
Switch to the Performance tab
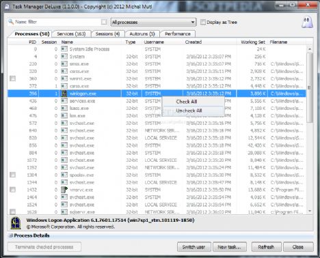click(178, 34)
